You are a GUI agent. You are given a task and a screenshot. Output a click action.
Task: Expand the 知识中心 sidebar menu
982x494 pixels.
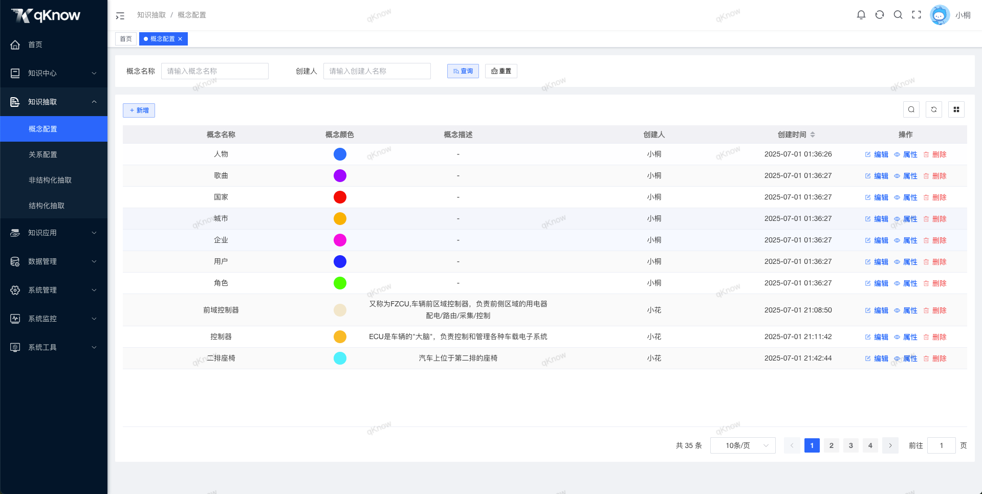coord(54,73)
